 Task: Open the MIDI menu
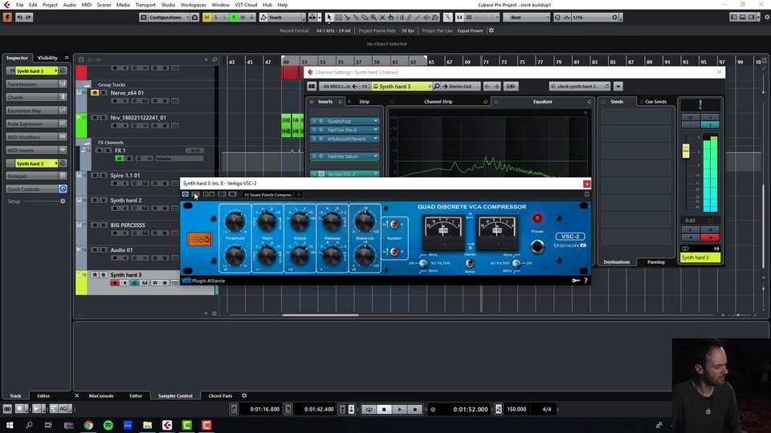click(x=87, y=5)
